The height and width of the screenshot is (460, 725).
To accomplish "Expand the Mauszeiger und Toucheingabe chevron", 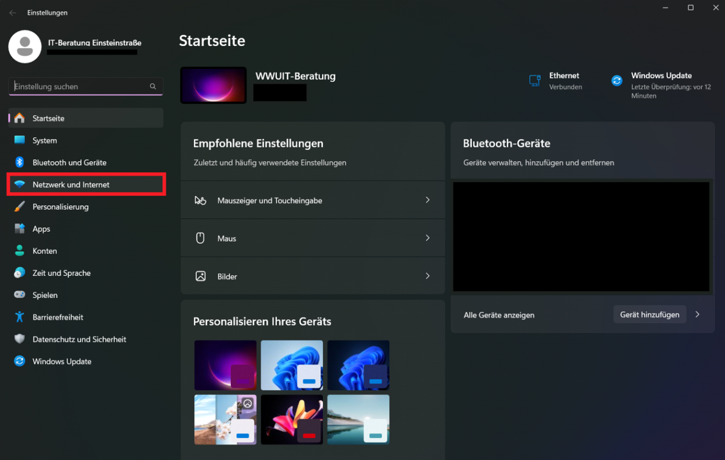I will click(428, 200).
